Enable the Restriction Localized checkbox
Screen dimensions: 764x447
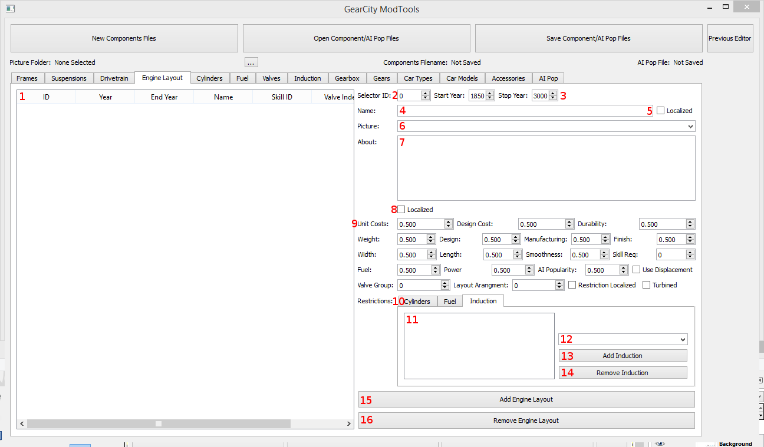572,285
